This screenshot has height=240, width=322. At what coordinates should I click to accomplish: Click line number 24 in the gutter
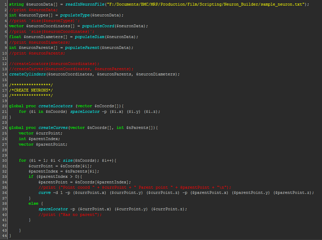(x=5, y=128)
